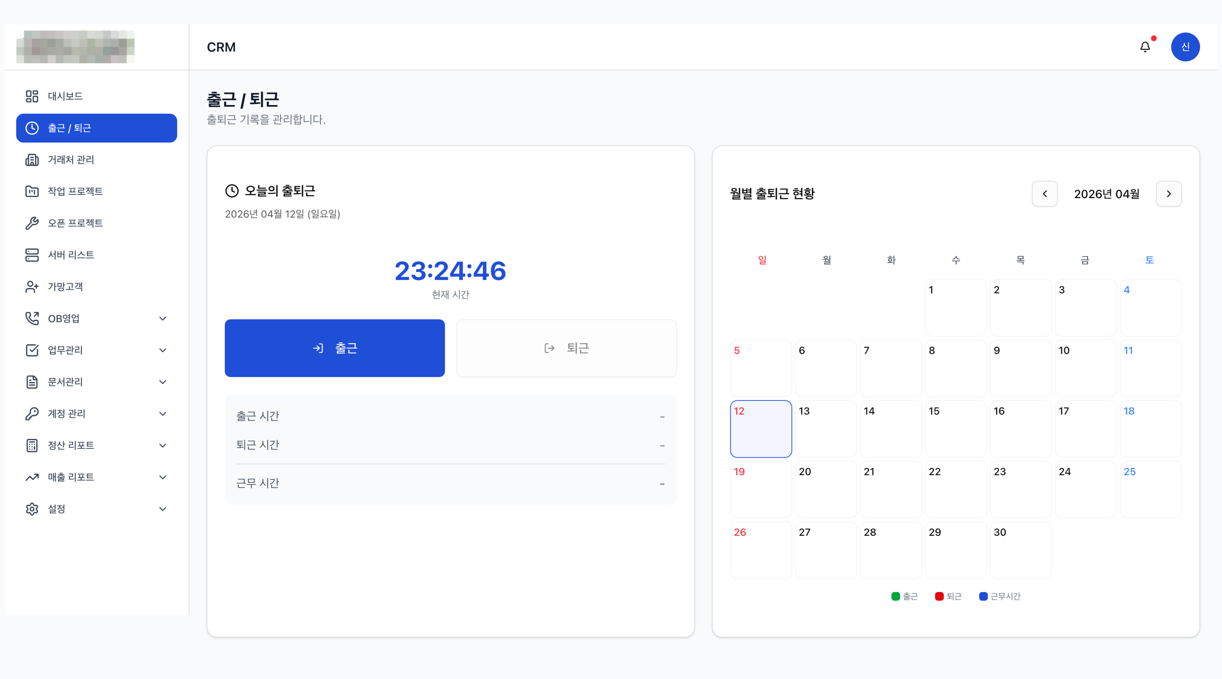Click the 작업 프로젝트 briefcase icon
The image size is (1222, 679).
coord(32,191)
